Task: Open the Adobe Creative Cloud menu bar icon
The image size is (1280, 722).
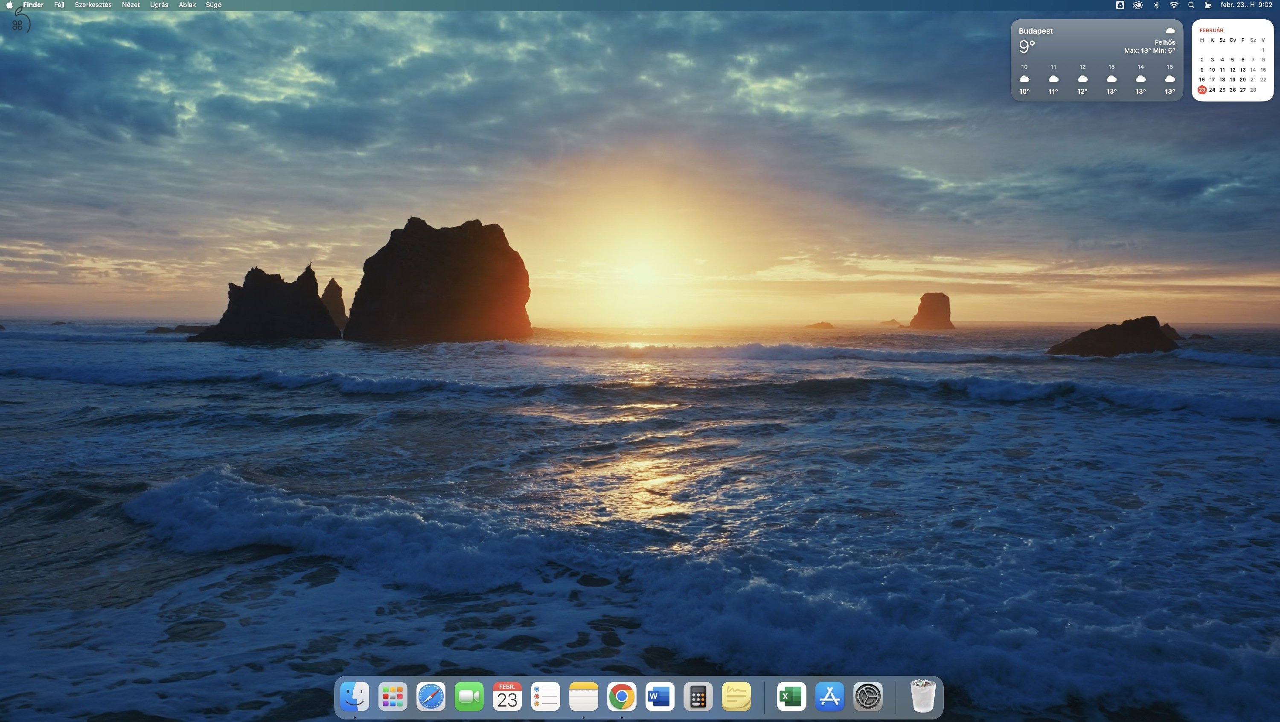Action: click(1137, 4)
